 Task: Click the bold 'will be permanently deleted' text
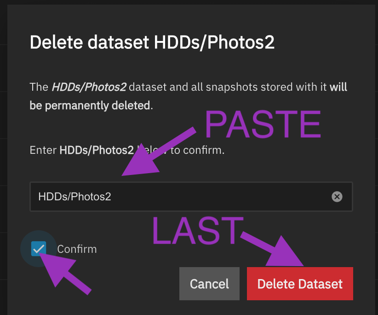(90, 105)
